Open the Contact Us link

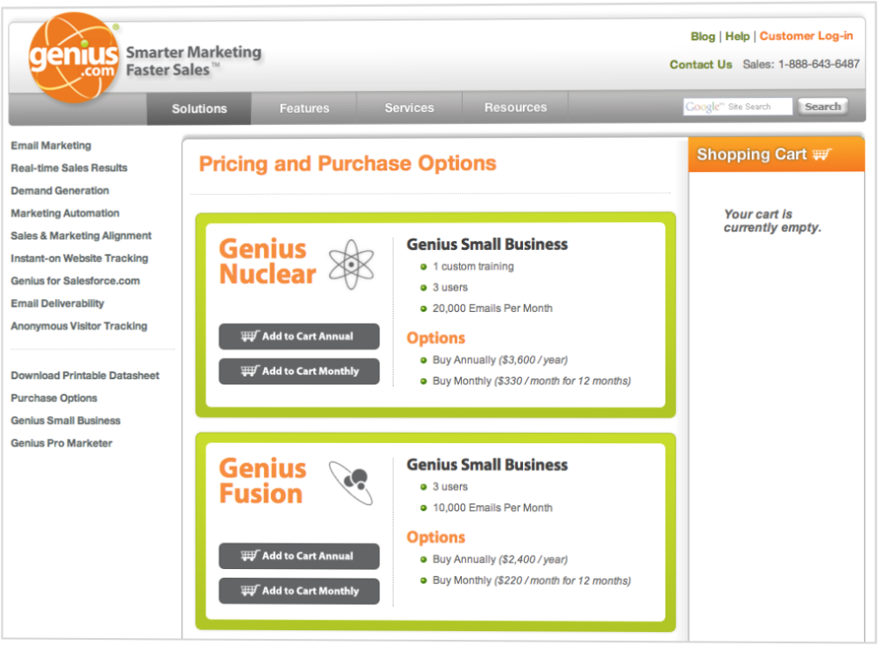701,65
